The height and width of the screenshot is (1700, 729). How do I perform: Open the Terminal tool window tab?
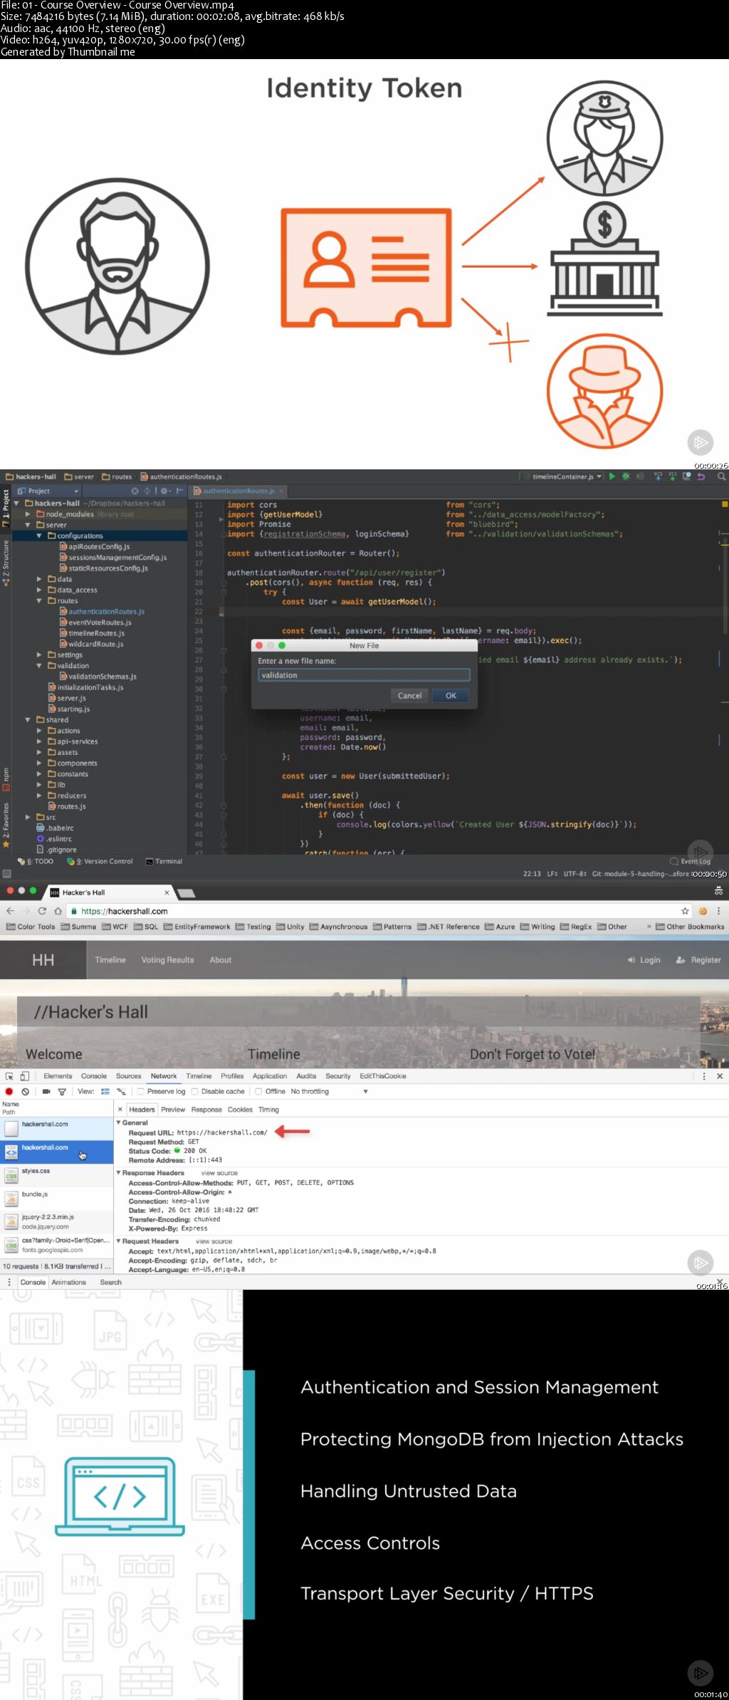pyautogui.click(x=164, y=861)
